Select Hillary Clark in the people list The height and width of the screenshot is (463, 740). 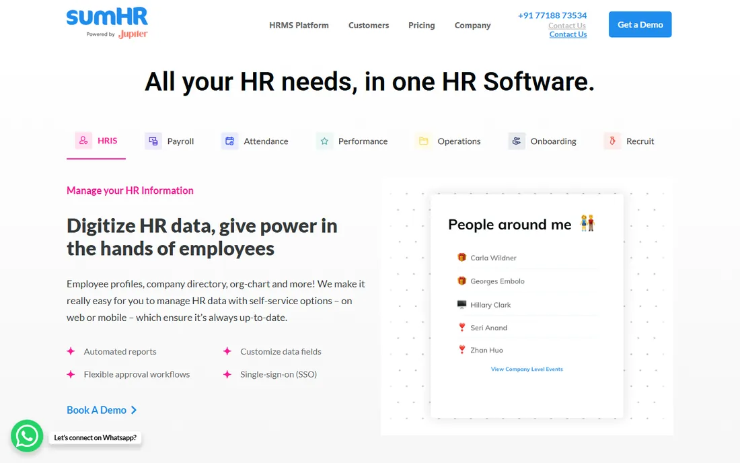[490, 305]
